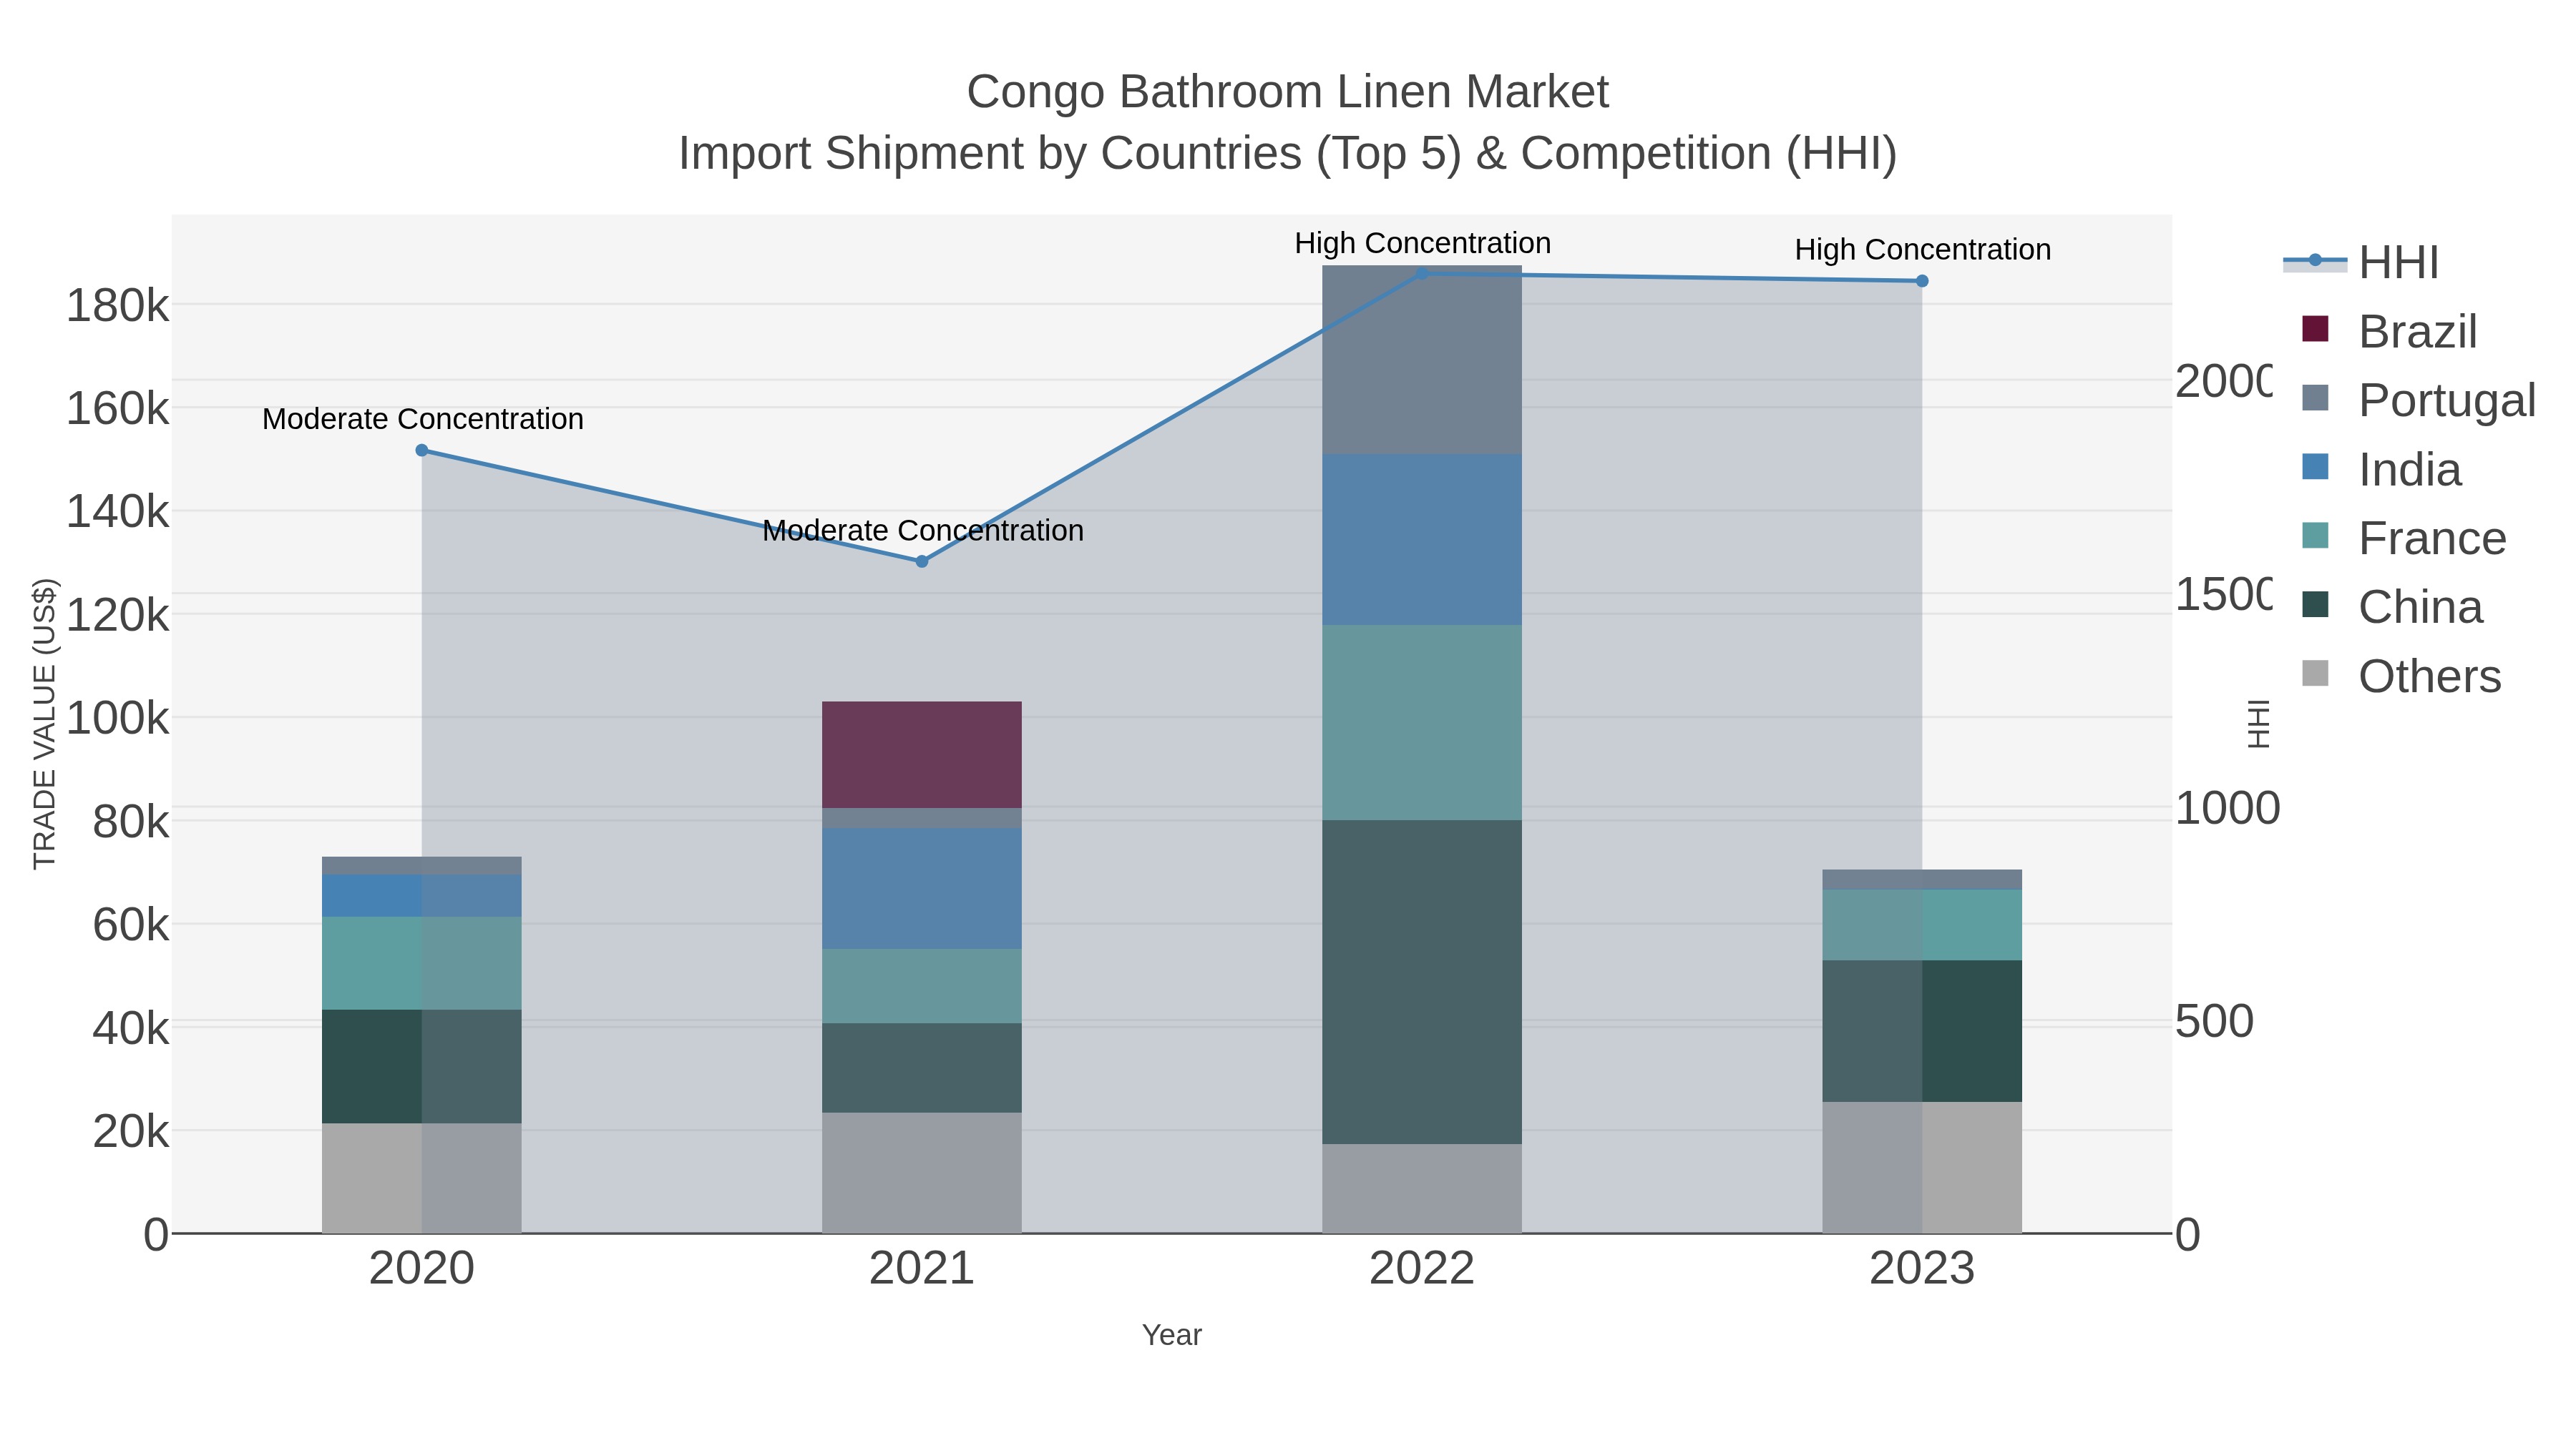Click the China dark green color swatch
The width and height of the screenshot is (2576, 1448).
pyautogui.click(x=2315, y=604)
